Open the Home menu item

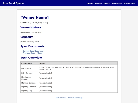[x=90, y=3]
